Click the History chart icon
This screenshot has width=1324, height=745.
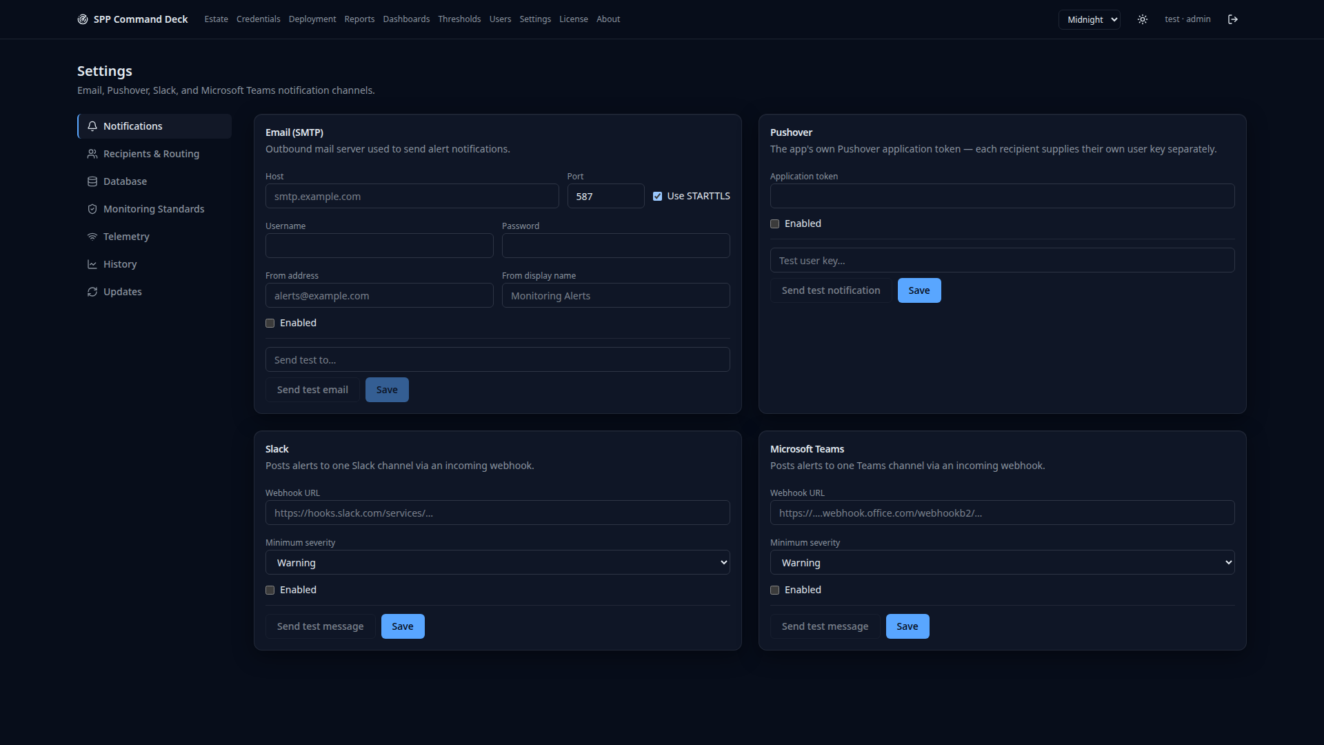pyautogui.click(x=92, y=264)
